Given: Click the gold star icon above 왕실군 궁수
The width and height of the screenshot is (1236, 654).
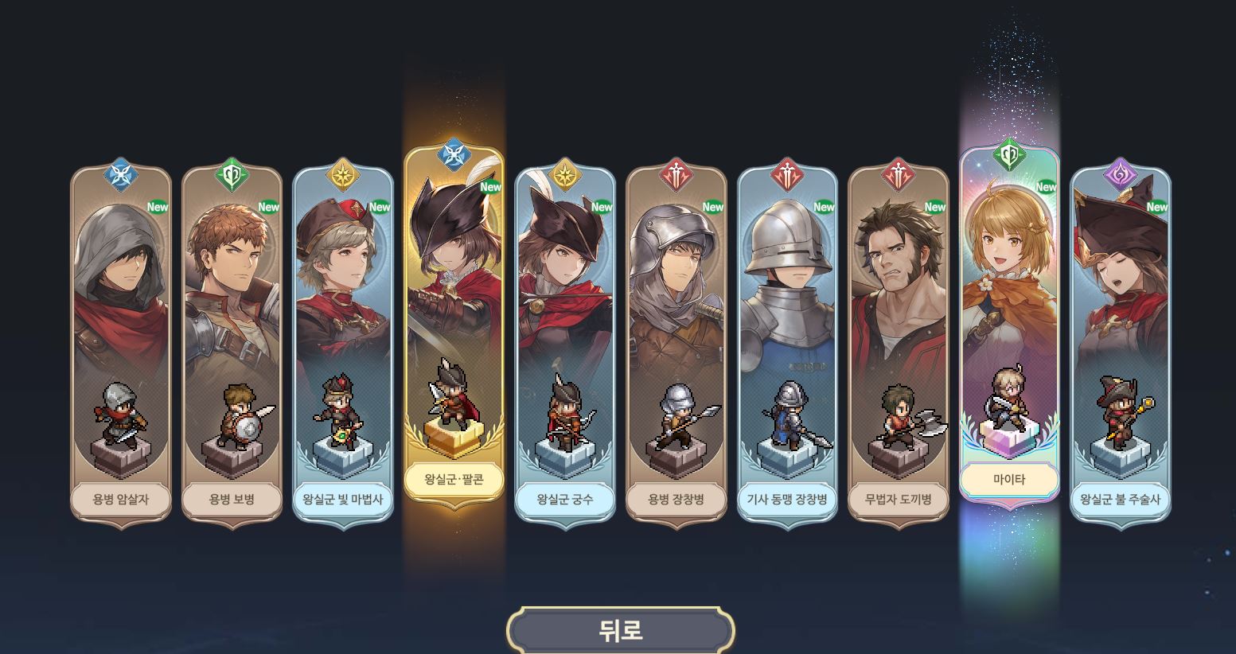Looking at the screenshot, I should (565, 176).
